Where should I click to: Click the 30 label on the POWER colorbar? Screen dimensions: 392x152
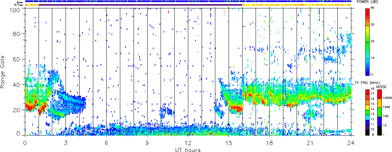click(x=373, y=25)
